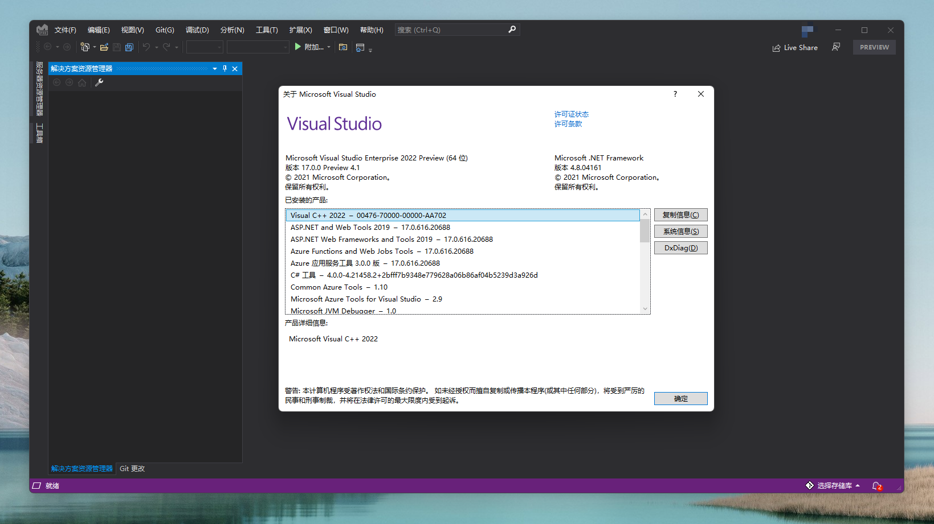This screenshot has height=524, width=934.
Task: Open the 窗口(W) menu
Action: [336, 30]
